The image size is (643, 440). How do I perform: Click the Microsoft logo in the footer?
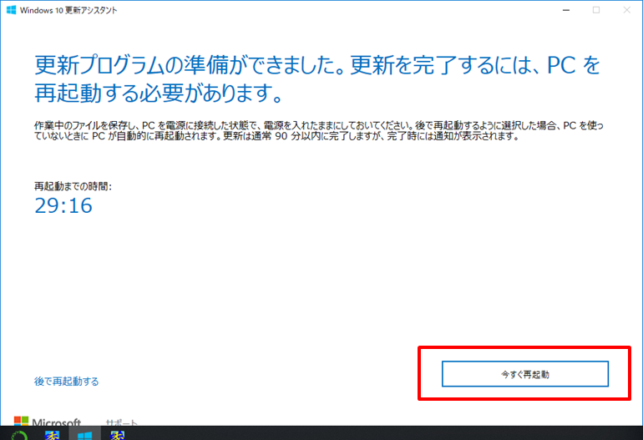point(48,421)
